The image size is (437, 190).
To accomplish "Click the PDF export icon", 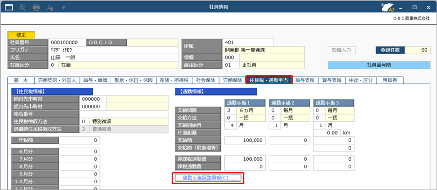I will [50, 7].
